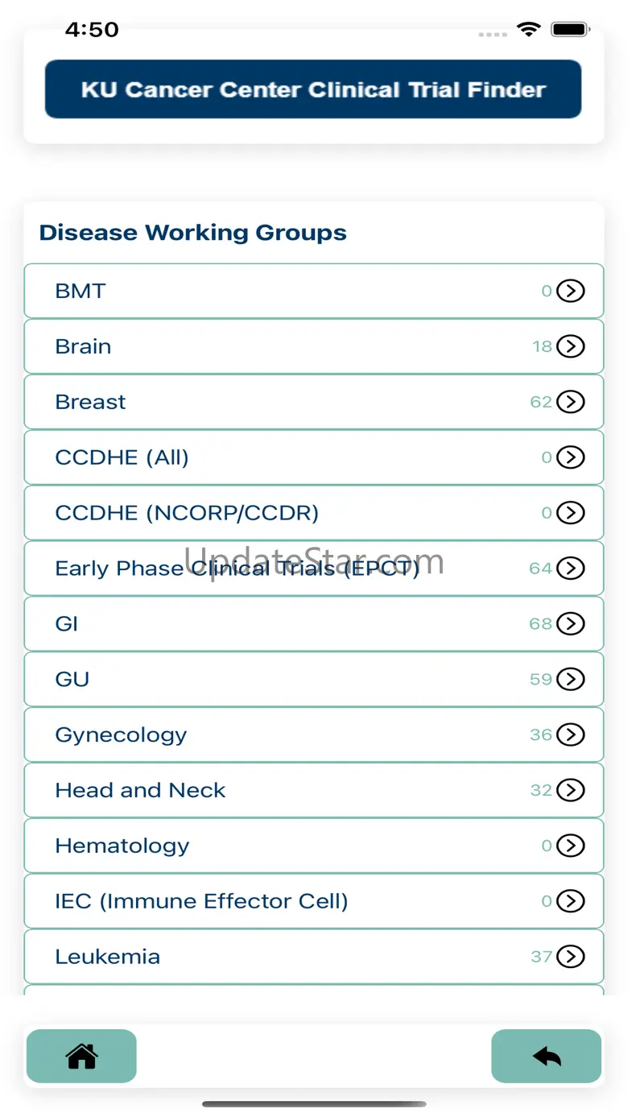Open the Early Phase Clinical Trials row
628x1117 pixels.
[237, 569]
